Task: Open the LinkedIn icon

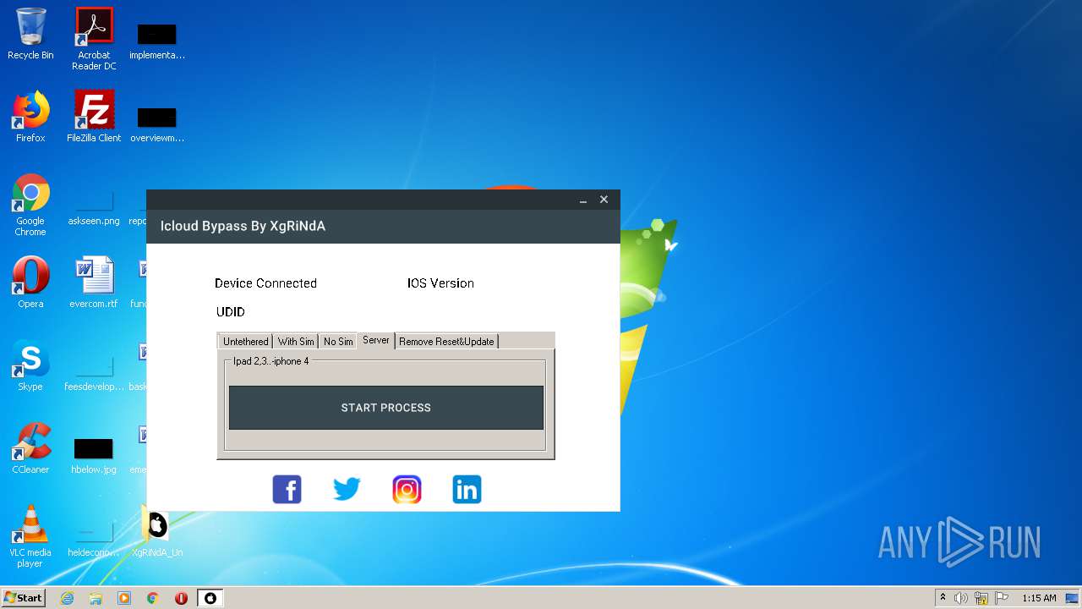Action: click(467, 489)
